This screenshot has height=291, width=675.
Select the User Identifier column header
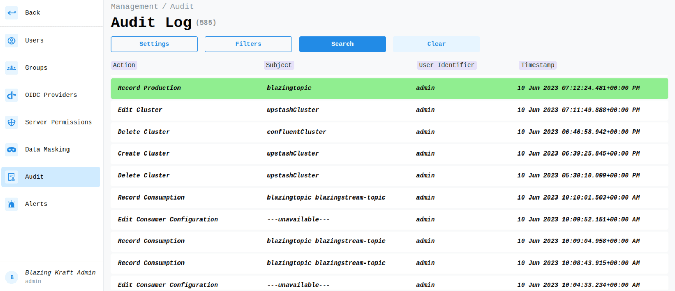point(446,65)
